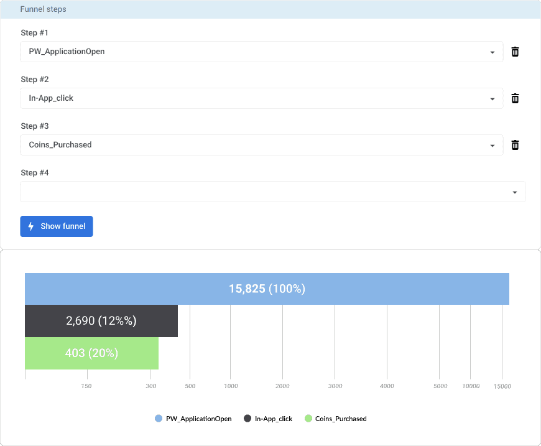Click trash icon for In-App_click step
Screen dimensions: 541x446
click(515, 98)
